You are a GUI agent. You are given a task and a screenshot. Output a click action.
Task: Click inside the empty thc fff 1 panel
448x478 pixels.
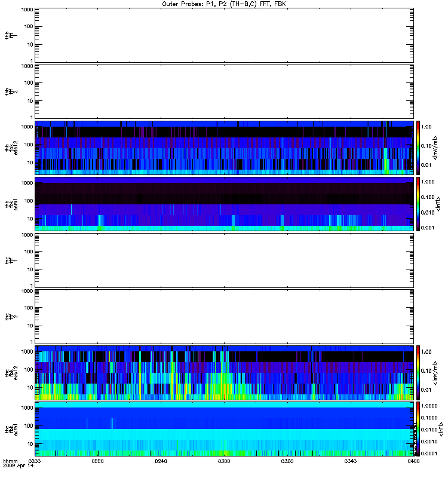point(224,261)
